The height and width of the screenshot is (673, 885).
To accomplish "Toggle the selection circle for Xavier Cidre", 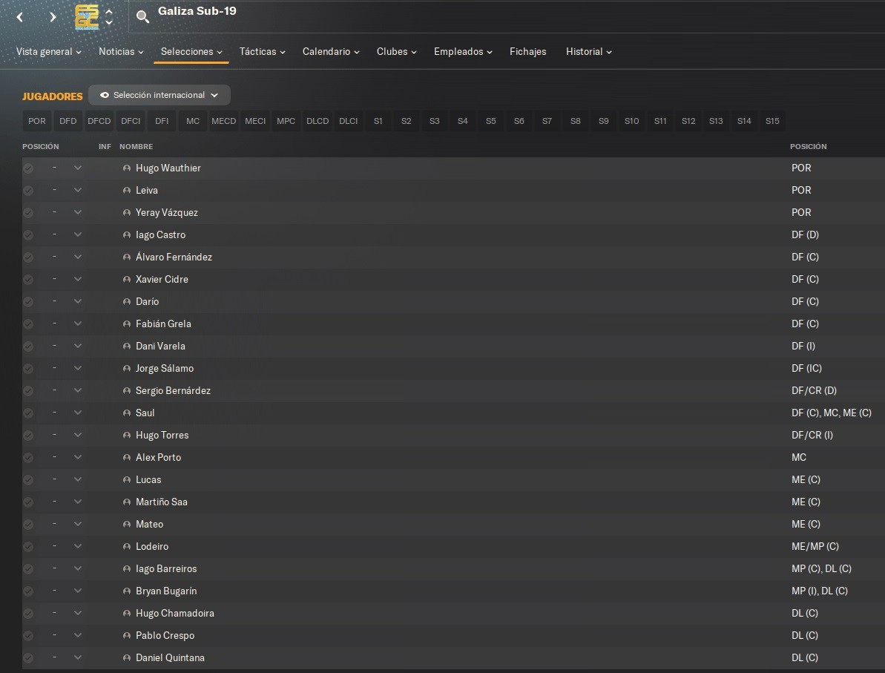I will tap(28, 280).
